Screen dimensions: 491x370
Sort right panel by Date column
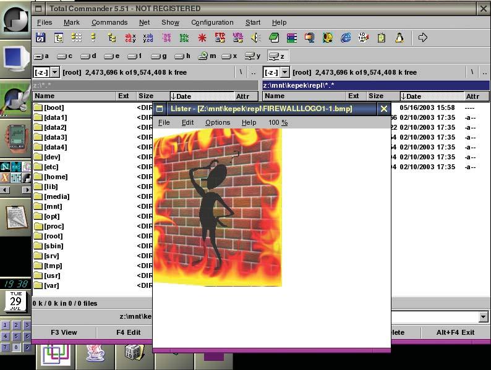tap(432, 96)
